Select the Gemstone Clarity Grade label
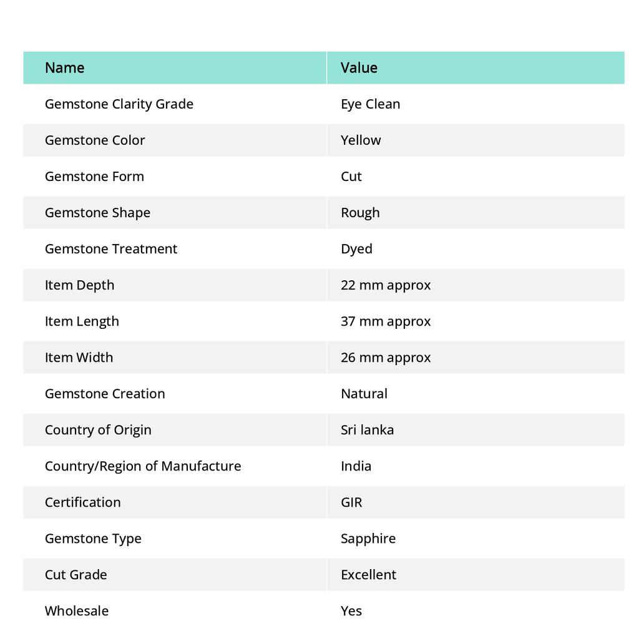This screenshot has height=639, width=639. (119, 104)
